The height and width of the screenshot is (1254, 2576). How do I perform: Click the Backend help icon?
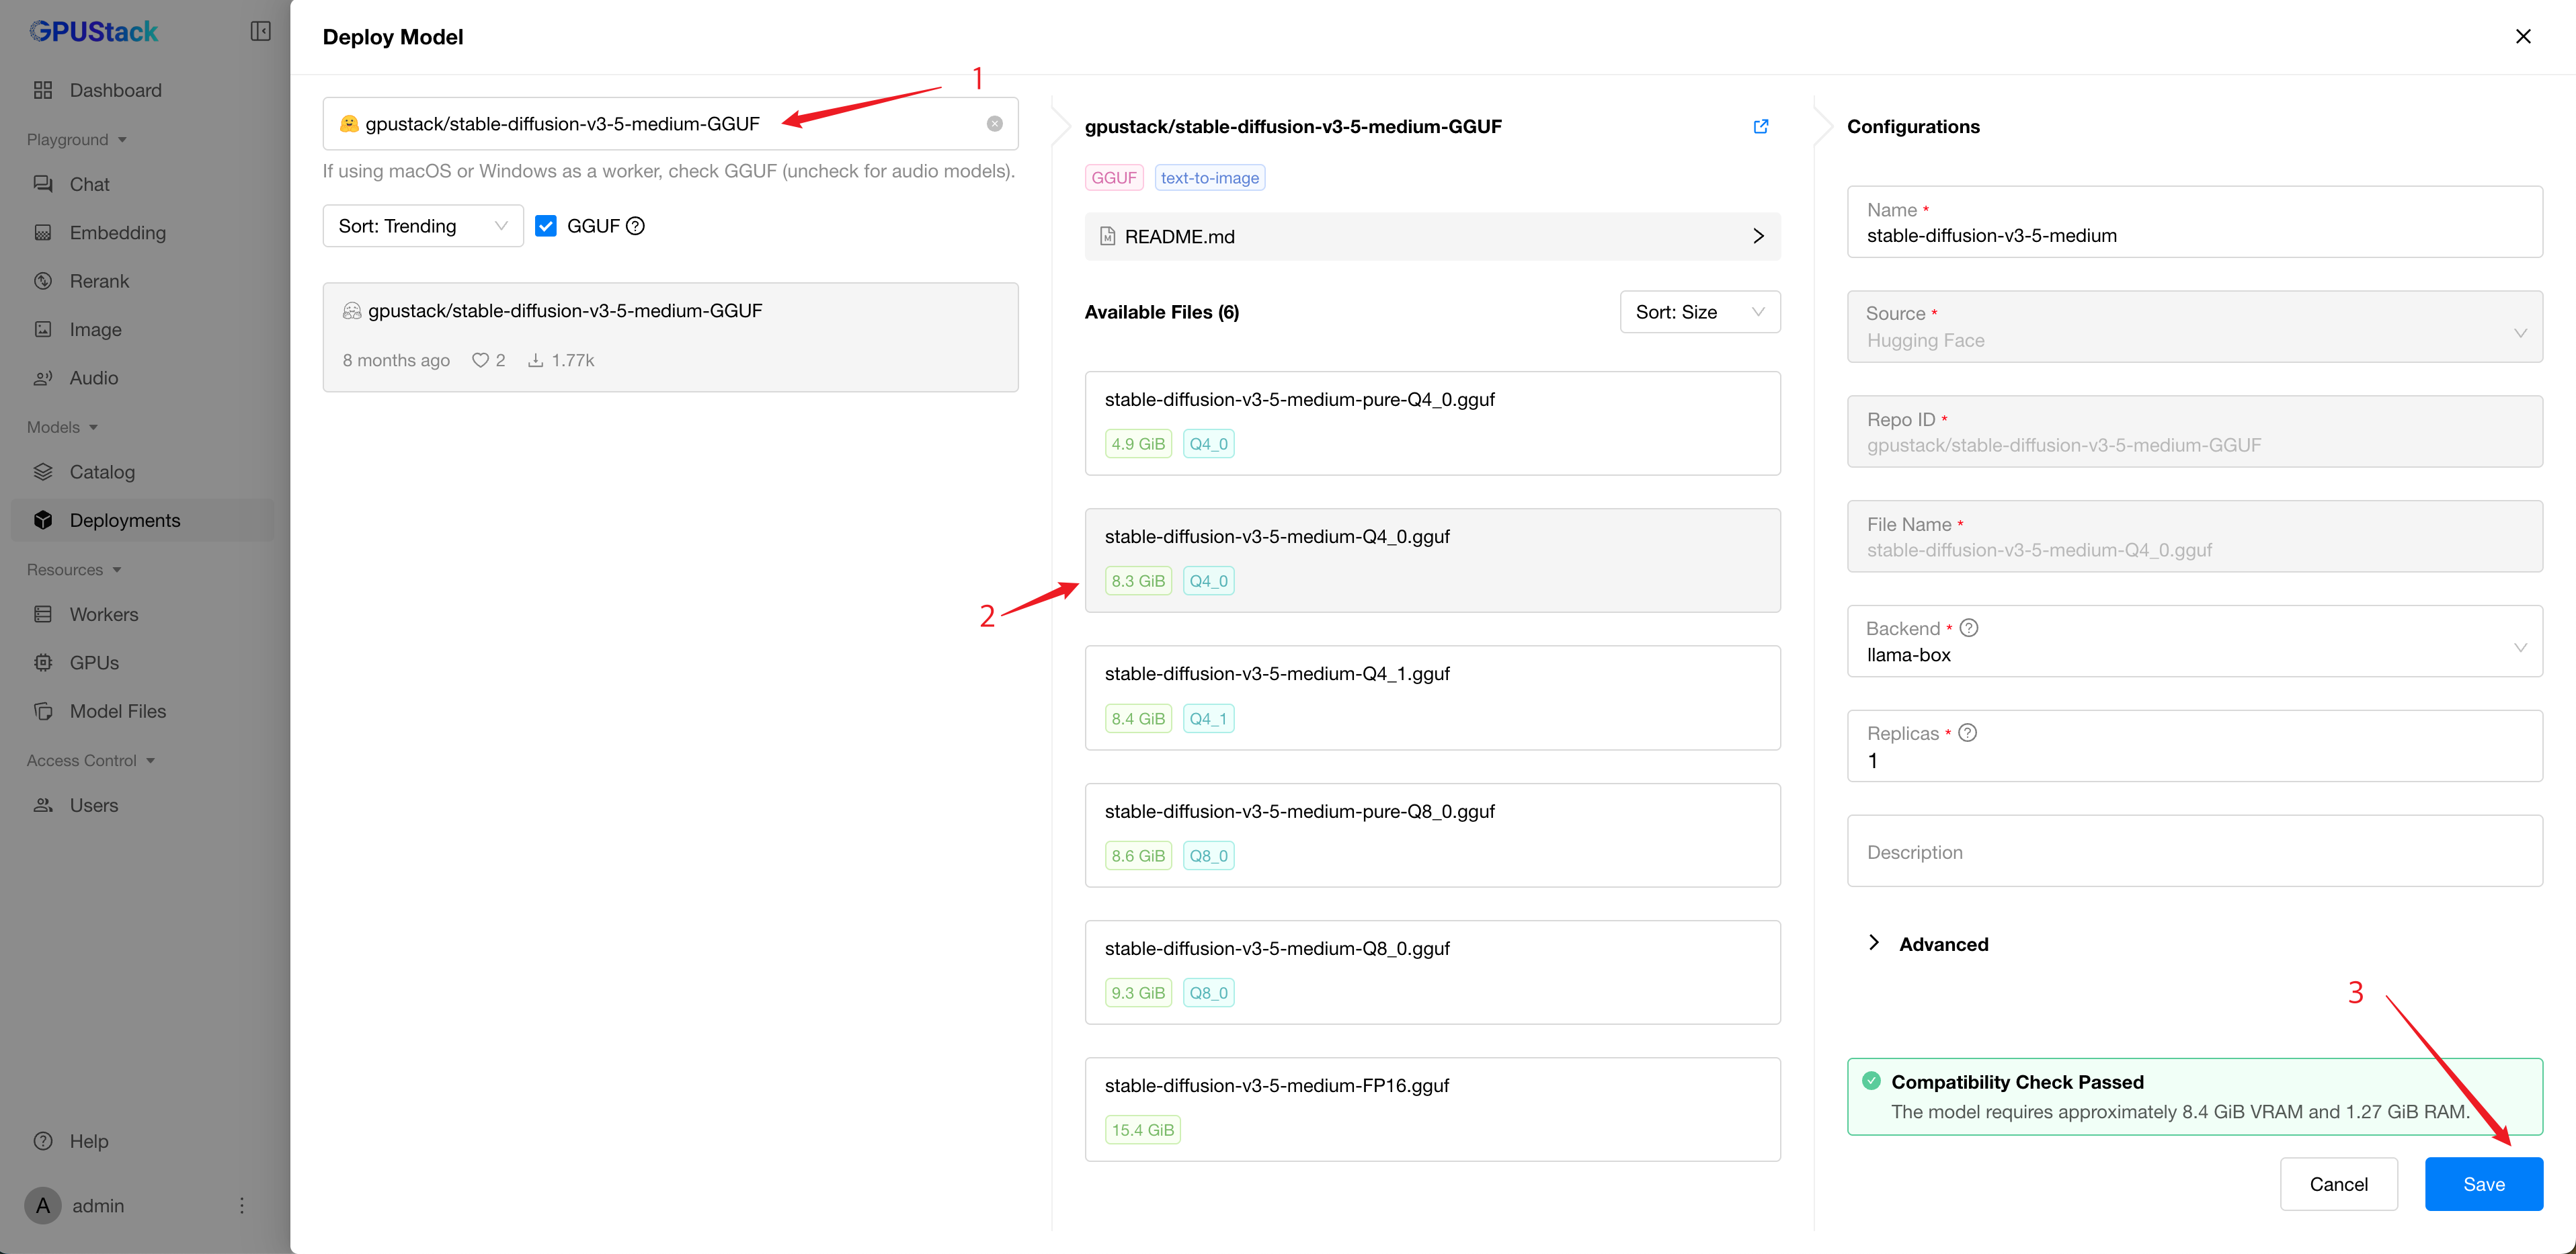coord(1968,628)
